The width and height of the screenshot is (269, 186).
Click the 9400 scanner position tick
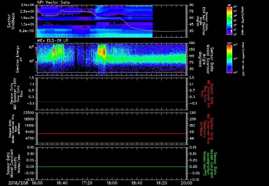29,132
